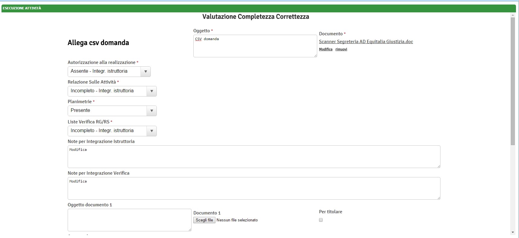Expand the Relazione Sulle Attività dropdown
Viewport: 519px width, 238px height.
click(x=112, y=91)
